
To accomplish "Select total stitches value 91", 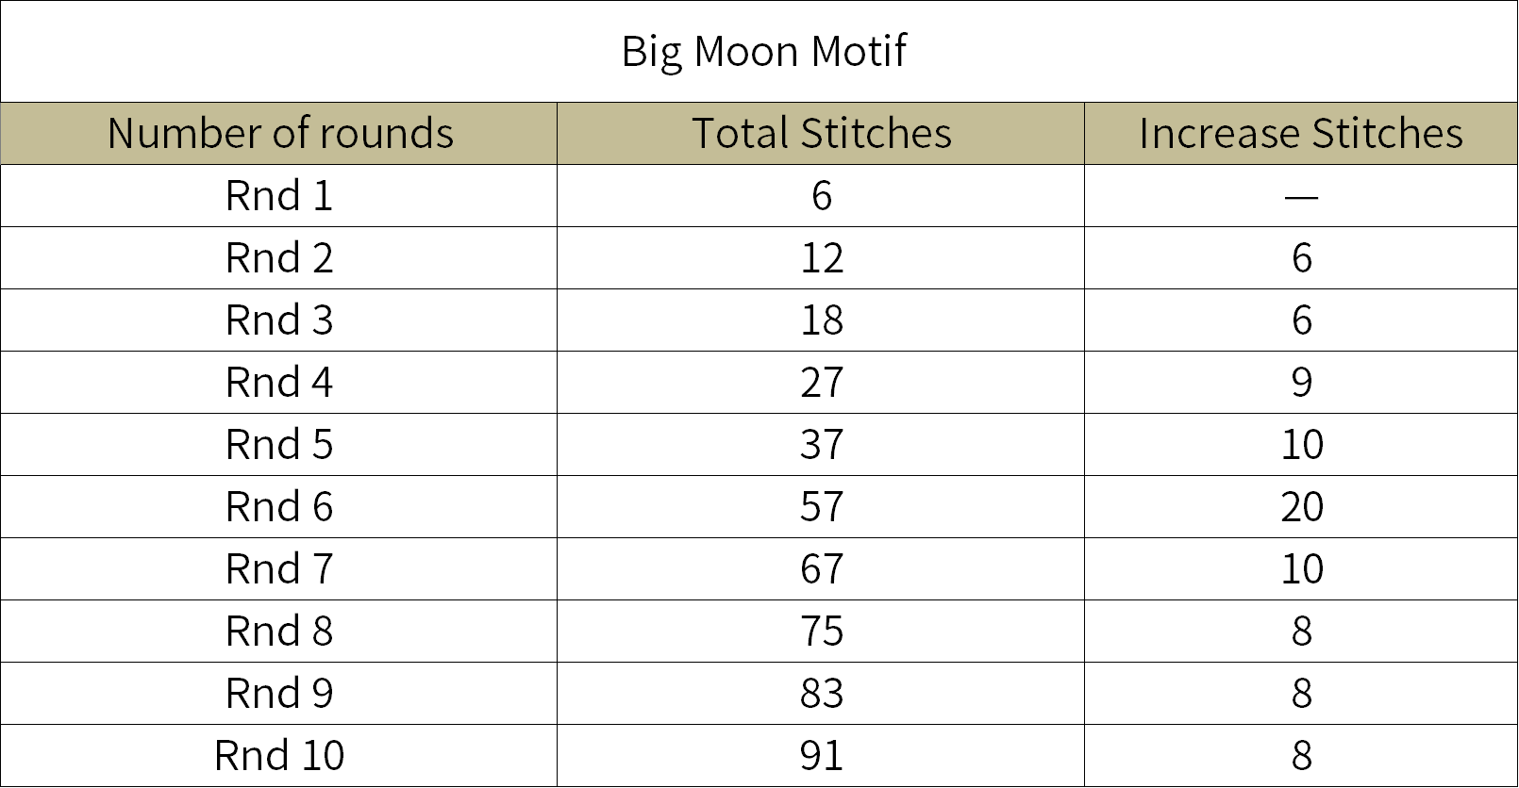I will tap(821, 755).
